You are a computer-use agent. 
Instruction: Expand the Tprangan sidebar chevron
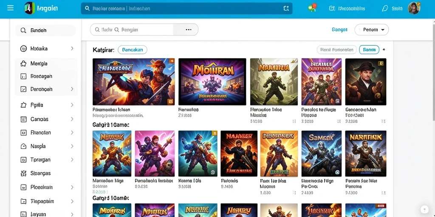[72, 160]
